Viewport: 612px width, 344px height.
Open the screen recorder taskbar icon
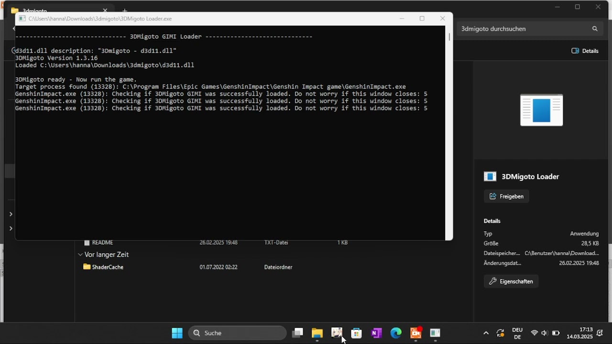pyautogui.click(x=415, y=333)
